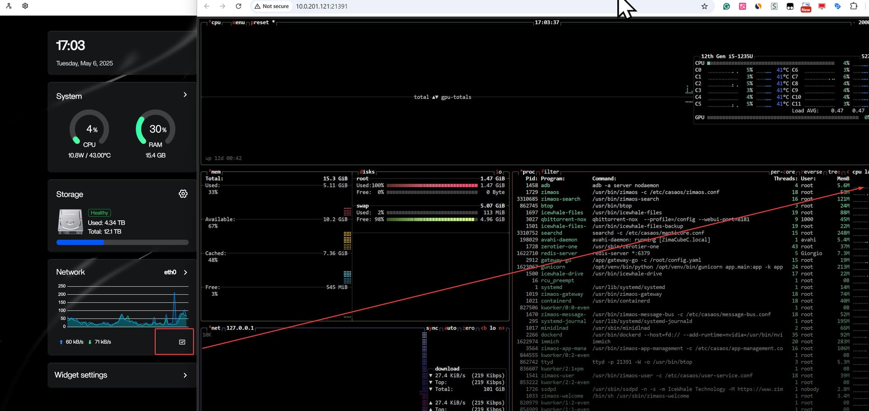Switch total gpu-totals graph selector
The image size is (869, 411).
pyautogui.click(x=442, y=97)
